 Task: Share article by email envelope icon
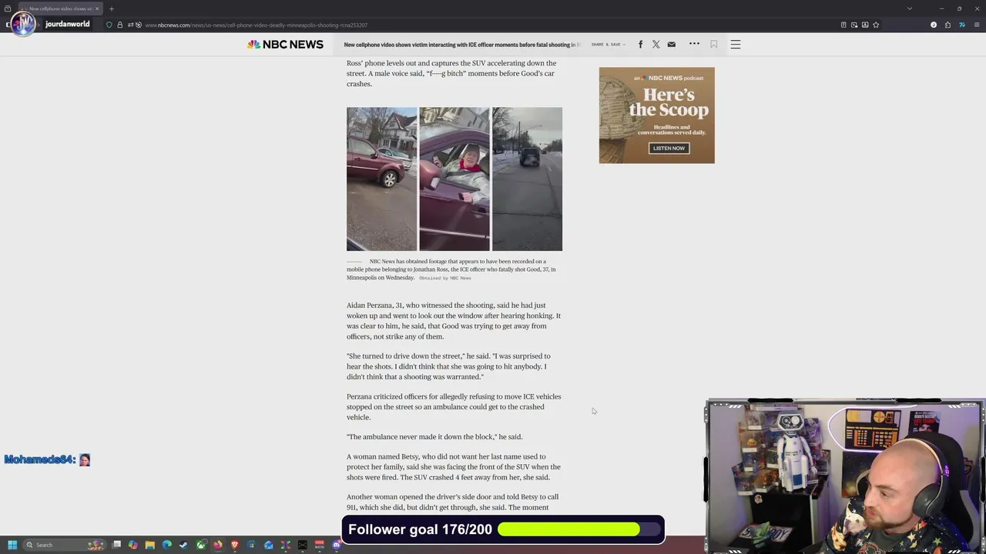coord(671,45)
